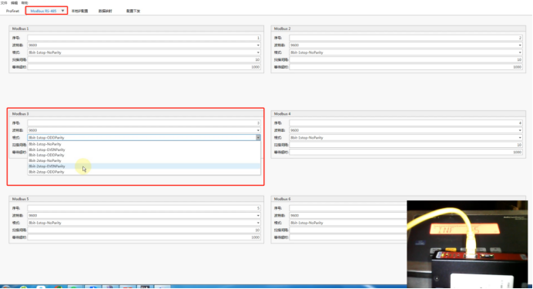
Task: Click the device camera video overlay
Action: click(x=468, y=244)
